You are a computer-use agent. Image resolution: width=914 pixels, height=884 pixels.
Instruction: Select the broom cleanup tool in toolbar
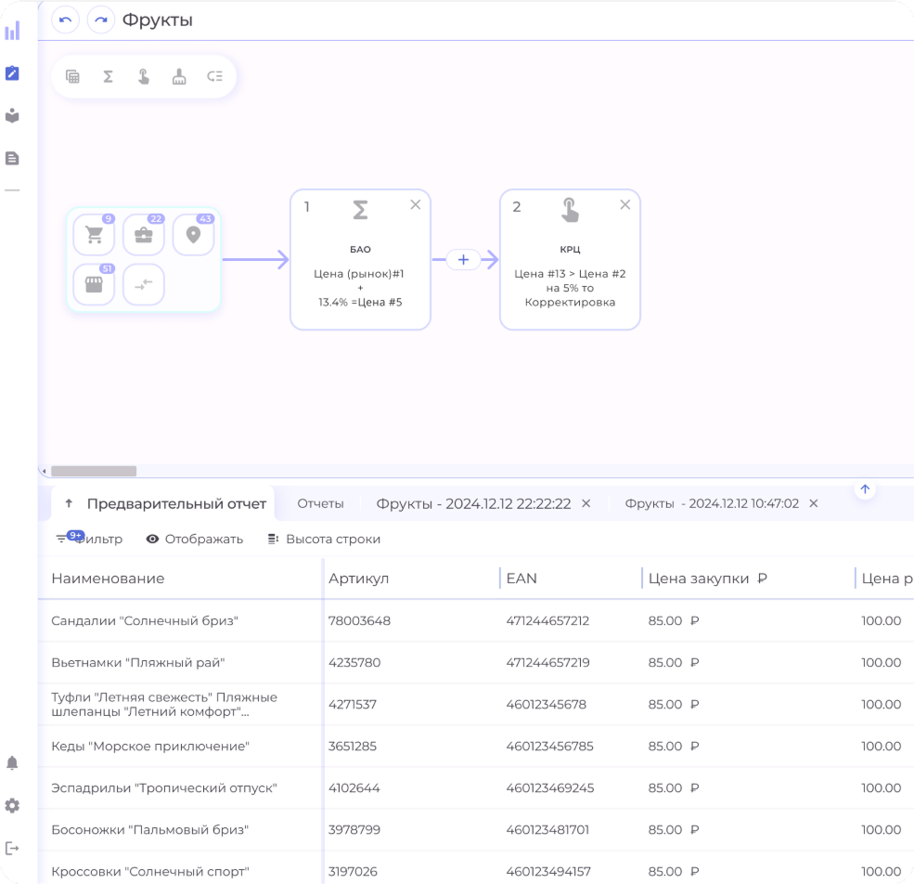[179, 76]
